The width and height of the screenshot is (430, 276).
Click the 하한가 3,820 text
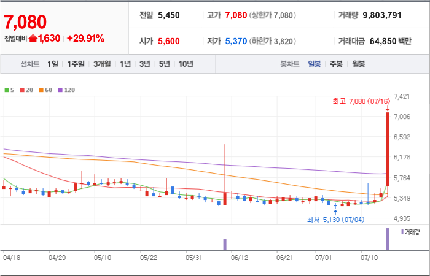point(272,41)
